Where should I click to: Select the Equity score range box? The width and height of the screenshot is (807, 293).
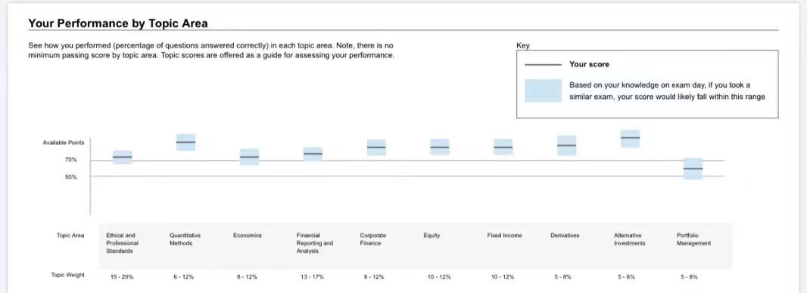pos(440,147)
